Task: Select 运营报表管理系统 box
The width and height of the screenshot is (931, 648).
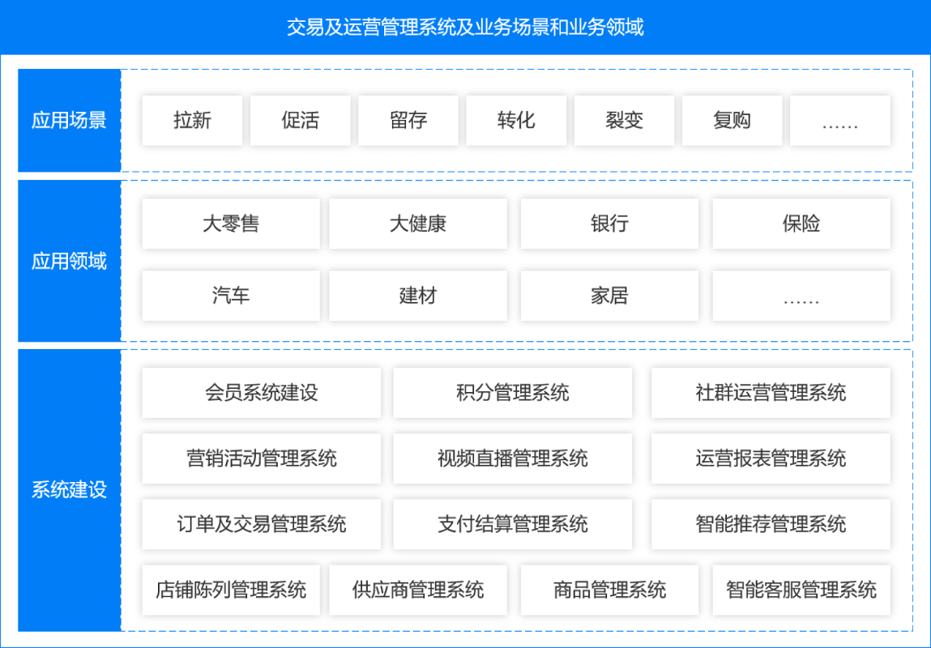Action: [x=771, y=458]
